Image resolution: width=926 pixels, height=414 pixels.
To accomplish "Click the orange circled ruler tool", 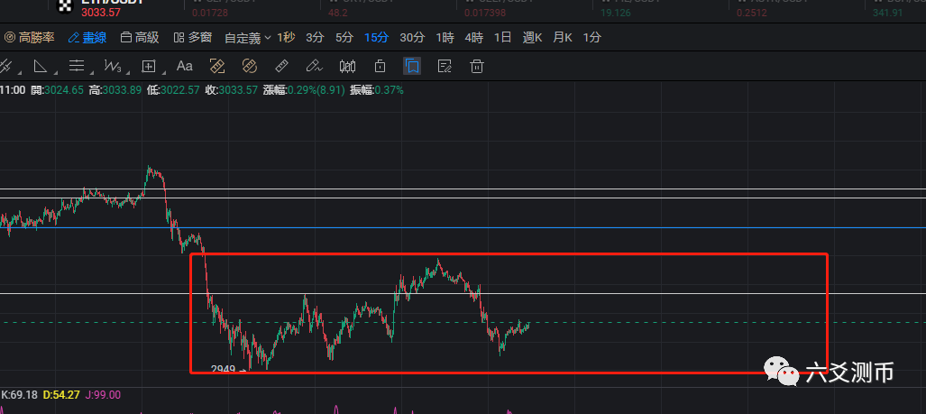I will pyautogui.click(x=249, y=66).
